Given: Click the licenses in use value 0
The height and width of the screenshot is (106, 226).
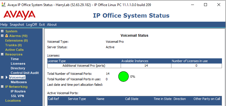Looking at the screenshot, I should (197, 66).
